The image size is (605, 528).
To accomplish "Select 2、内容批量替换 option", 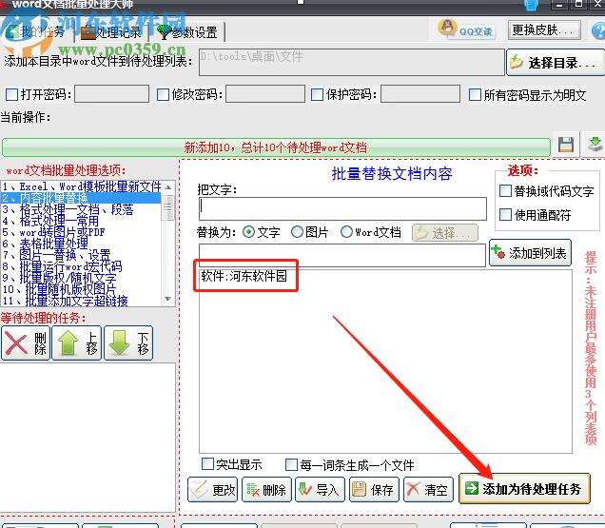I will pos(82,199).
